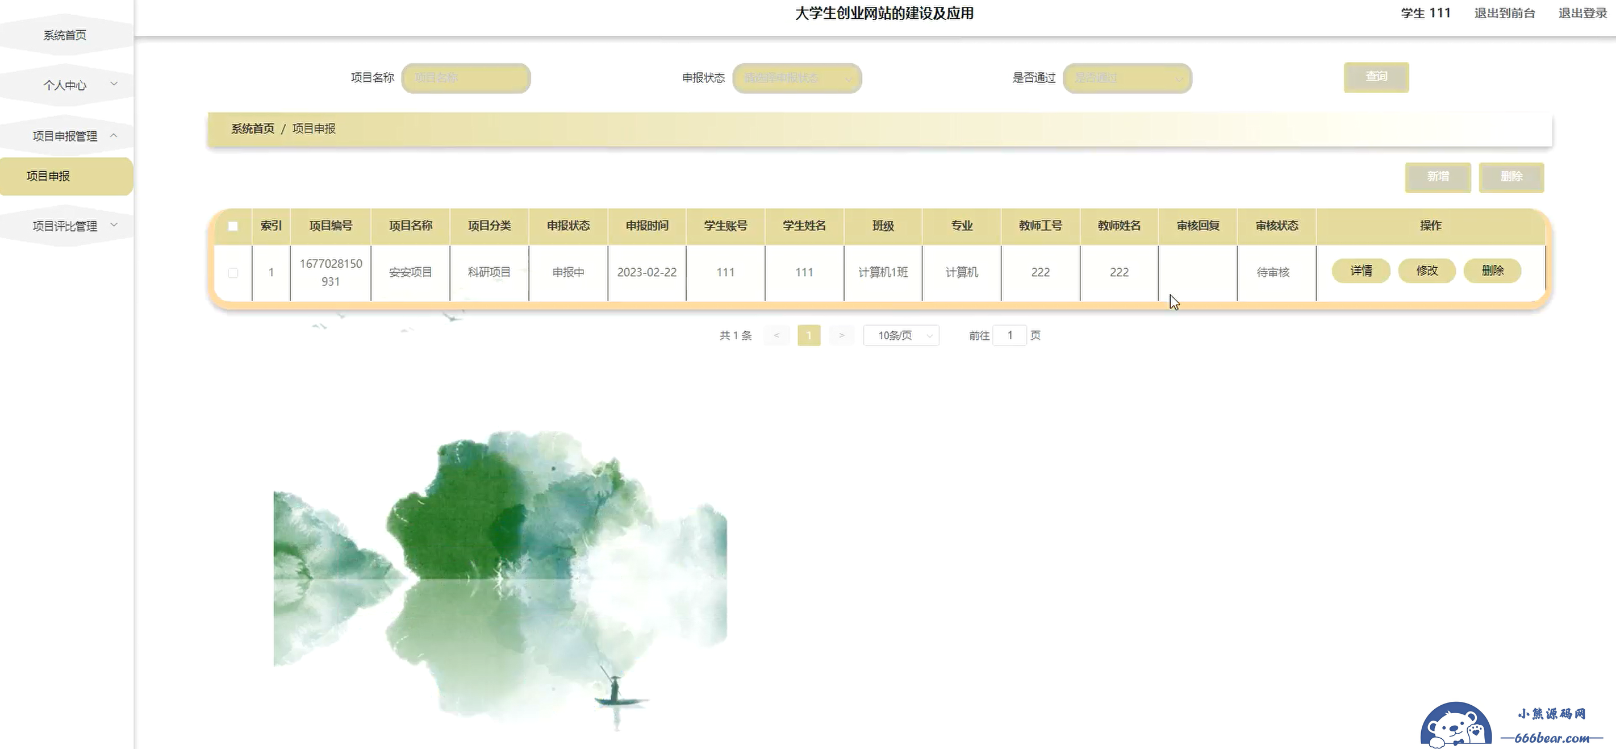Open the 申报状态 dropdown
The height and width of the screenshot is (749, 1616).
(797, 78)
